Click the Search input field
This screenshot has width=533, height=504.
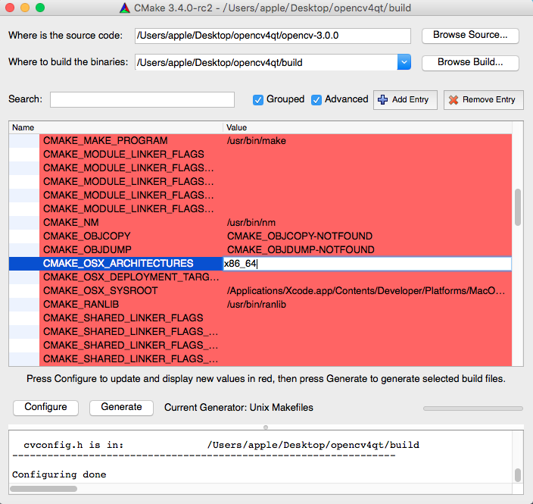[142, 99]
